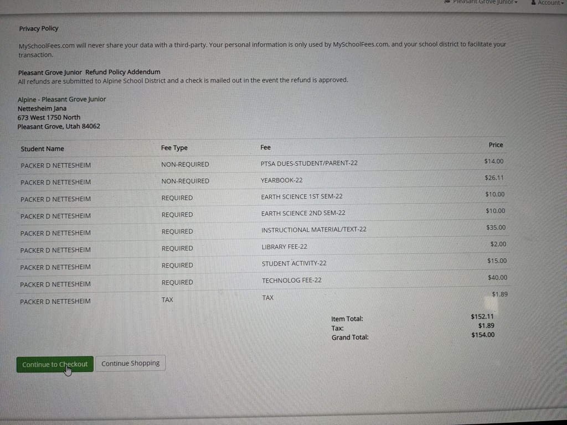Select the INSTRUCTIONAL MATERIAL/TEXT-22 fee
This screenshot has height=425, width=567.
coord(313,230)
